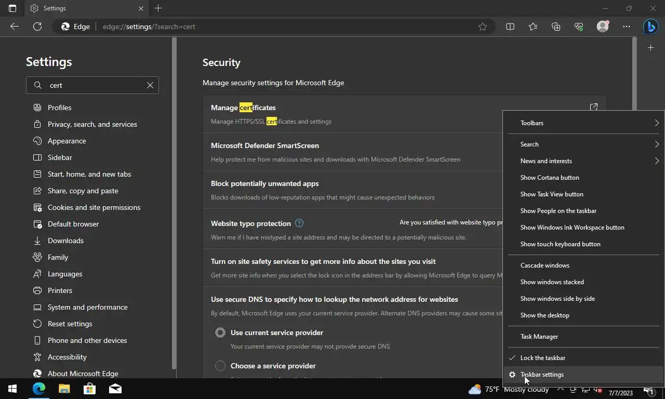This screenshot has height=399, width=665.
Task: Open Cookies and site permissions
Action: [x=94, y=207]
